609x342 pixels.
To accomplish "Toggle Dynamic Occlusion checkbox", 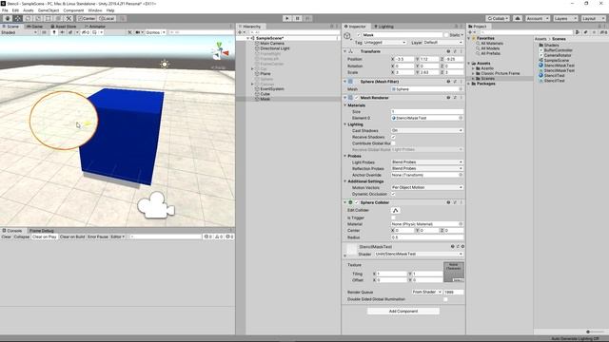I will click(393, 194).
